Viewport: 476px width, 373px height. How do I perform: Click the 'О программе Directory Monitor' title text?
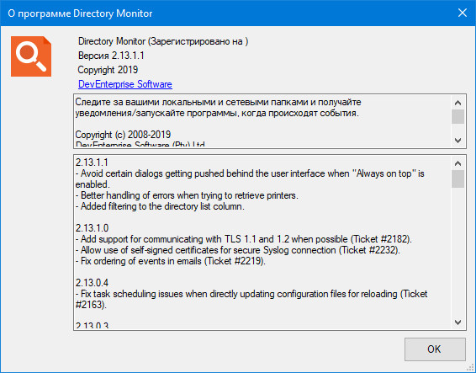(80, 13)
